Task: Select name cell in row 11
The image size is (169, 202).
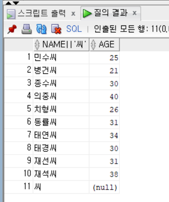Action: (x=61, y=187)
